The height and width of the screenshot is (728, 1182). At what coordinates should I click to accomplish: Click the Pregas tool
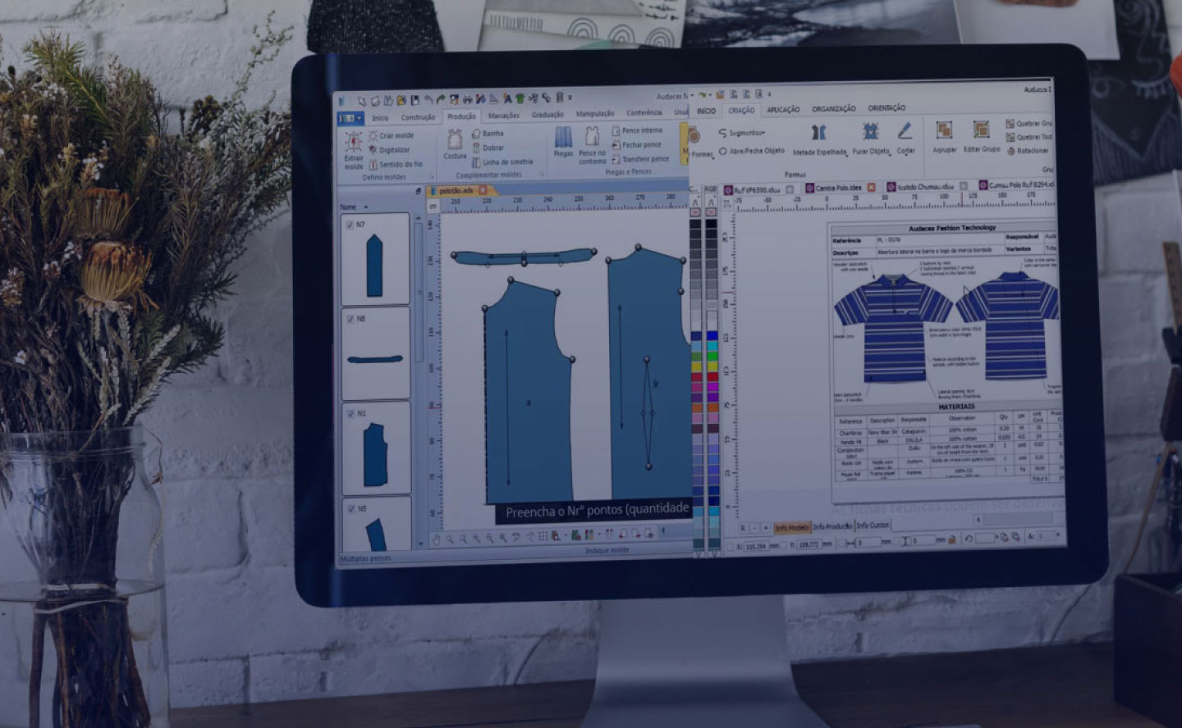coord(563,141)
